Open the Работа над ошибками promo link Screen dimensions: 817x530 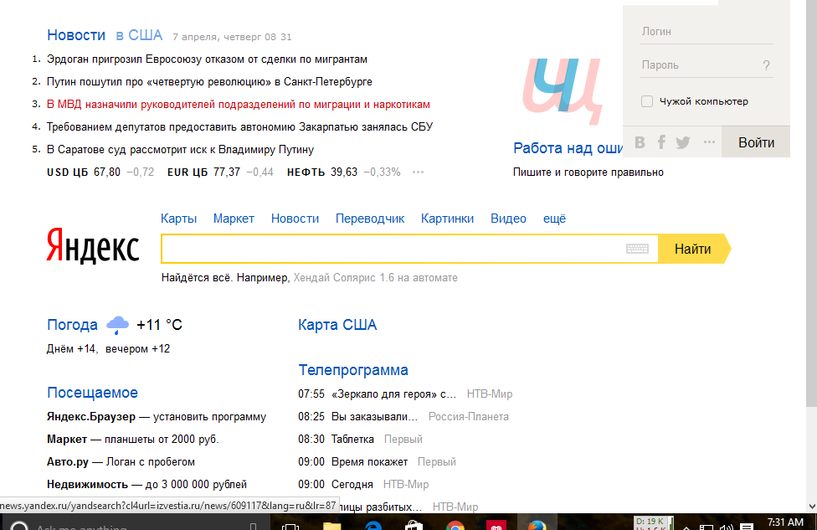tap(568, 148)
